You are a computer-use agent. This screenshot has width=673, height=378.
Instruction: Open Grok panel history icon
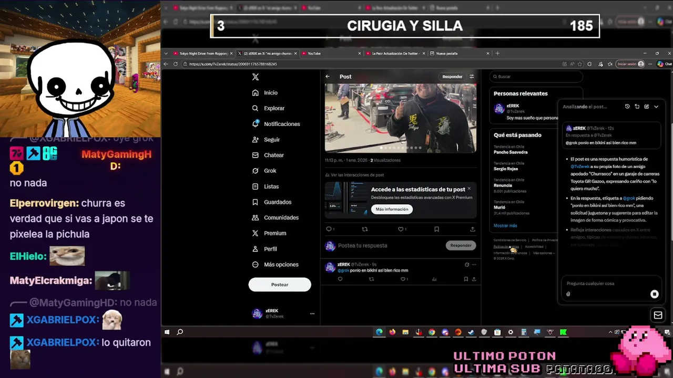627,107
